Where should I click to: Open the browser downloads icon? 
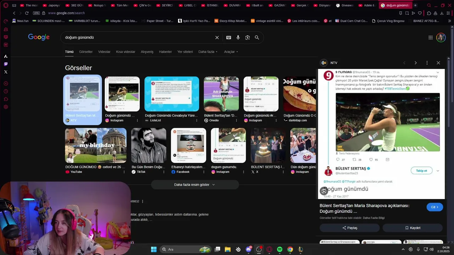pyautogui.click(x=442, y=13)
